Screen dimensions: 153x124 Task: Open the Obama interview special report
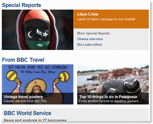(90, 39)
